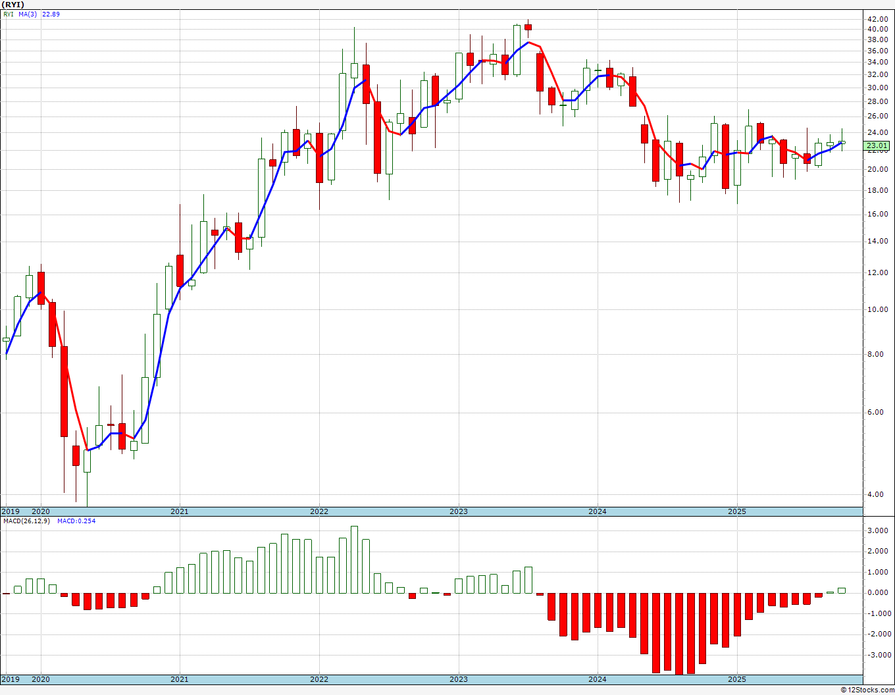This screenshot has height=695, width=895.
Task: Click the rightmost green MACD histogram bar
Action: click(842, 590)
